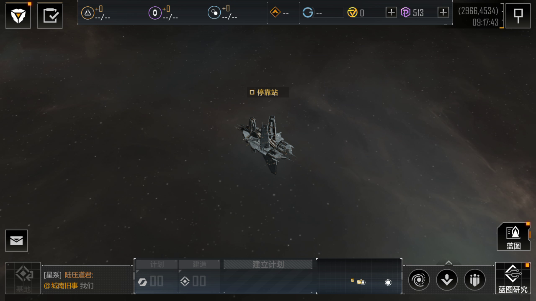Select the 计划 tab

click(x=157, y=264)
